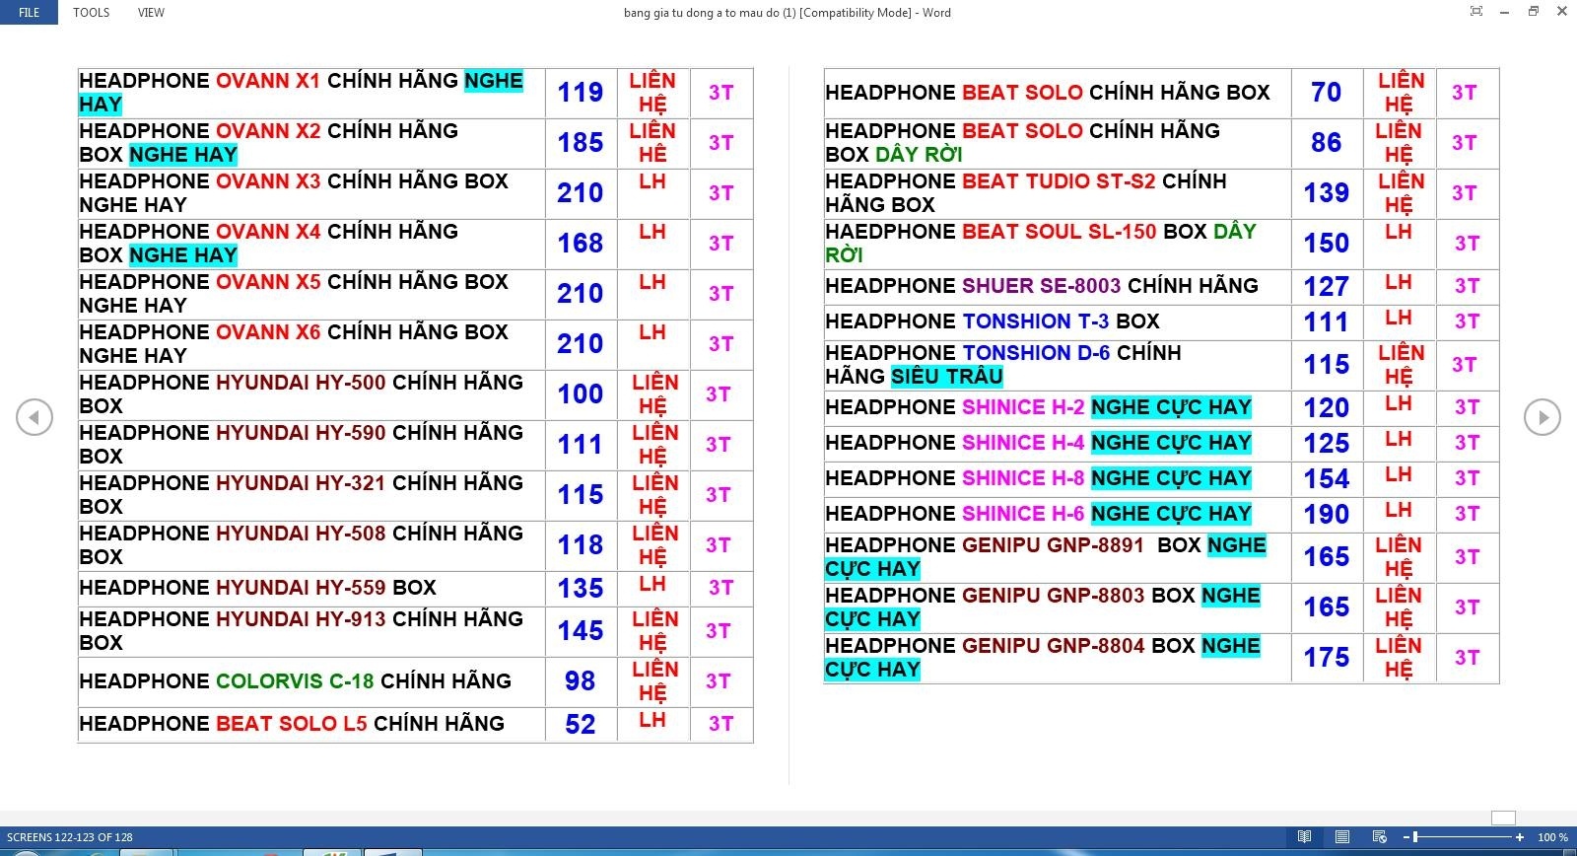Screen dimensions: 1577x856
Task: Click the highlighted SIÊU TRÂU text
Action: (x=947, y=377)
